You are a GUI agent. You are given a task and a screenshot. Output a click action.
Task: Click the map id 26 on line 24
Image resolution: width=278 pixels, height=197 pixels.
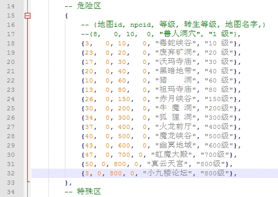tap(89, 99)
